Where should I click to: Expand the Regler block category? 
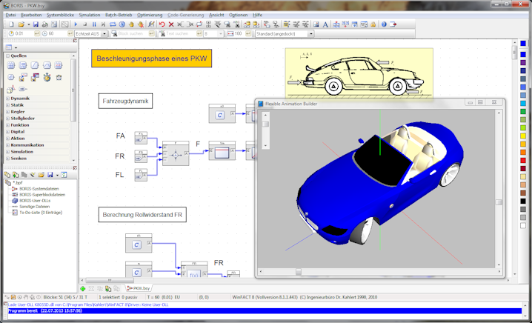pyautogui.click(x=7, y=112)
